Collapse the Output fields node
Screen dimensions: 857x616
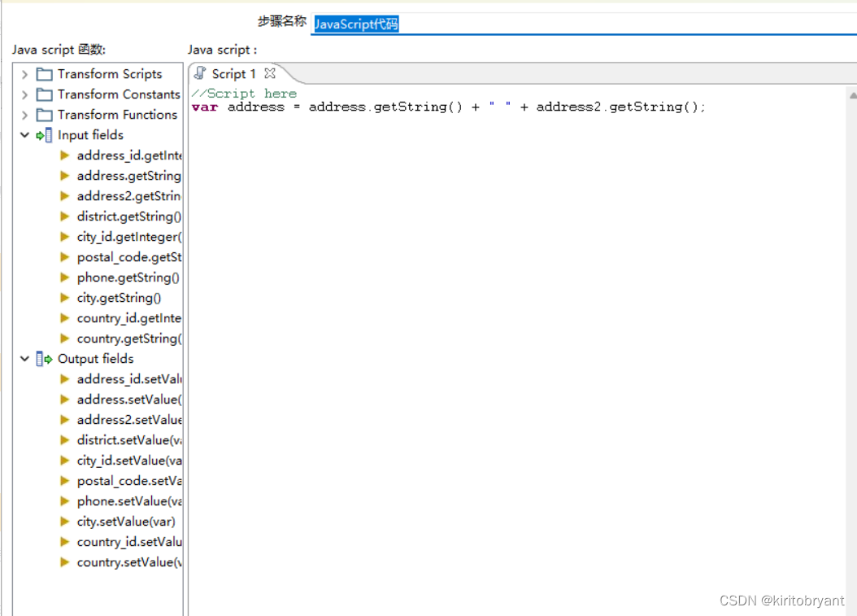click(x=24, y=358)
